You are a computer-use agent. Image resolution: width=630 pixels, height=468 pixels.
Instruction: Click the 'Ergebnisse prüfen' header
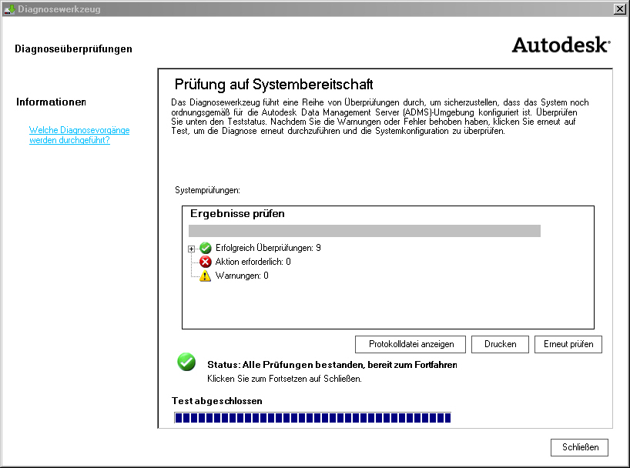point(237,214)
